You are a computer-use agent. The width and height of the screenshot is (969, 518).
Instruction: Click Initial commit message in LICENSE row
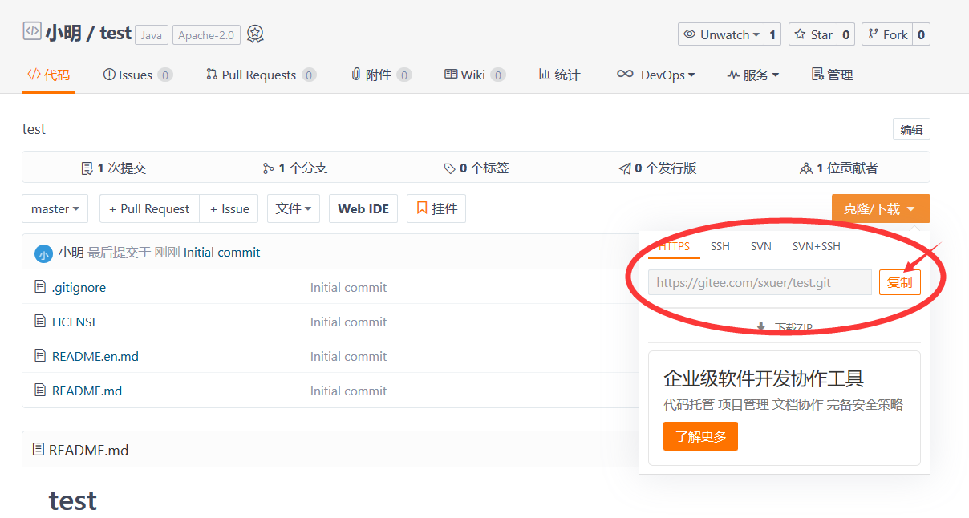[x=348, y=322]
